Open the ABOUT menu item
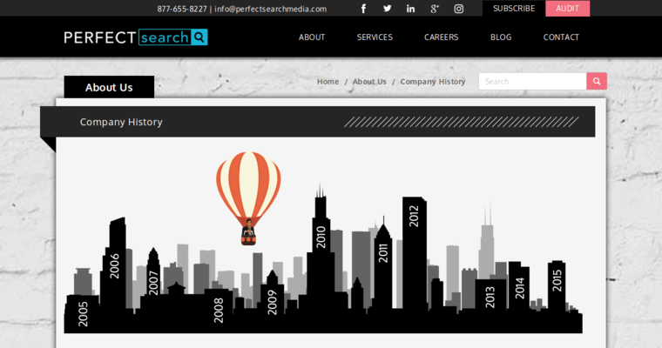 tap(312, 37)
